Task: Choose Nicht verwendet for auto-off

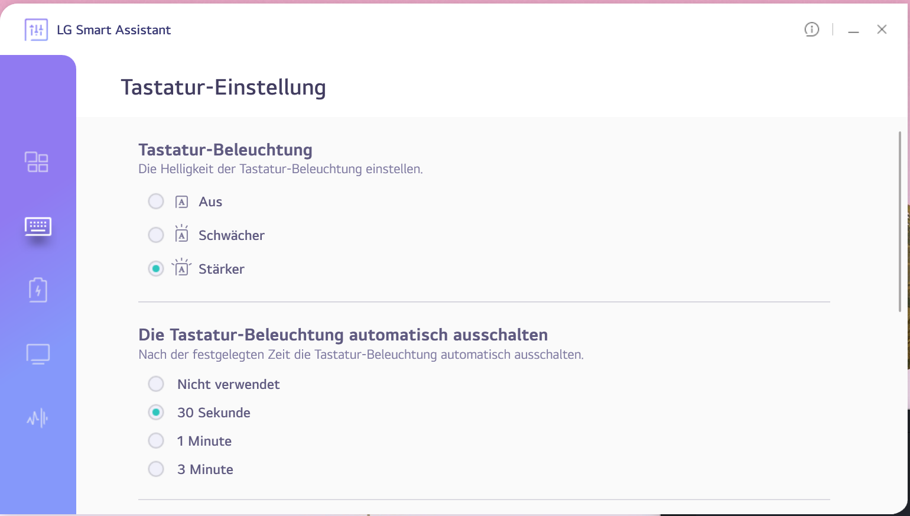Action: [x=156, y=384]
